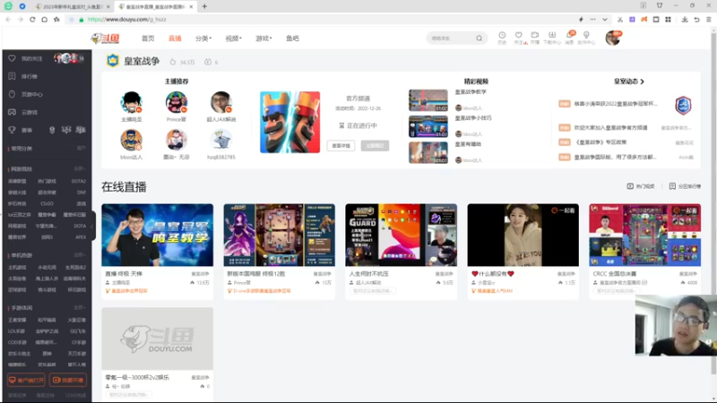Image resolution: width=717 pixels, height=403 pixels.
Task: Click the browser back arrow
Action: [x=8, y=19]
